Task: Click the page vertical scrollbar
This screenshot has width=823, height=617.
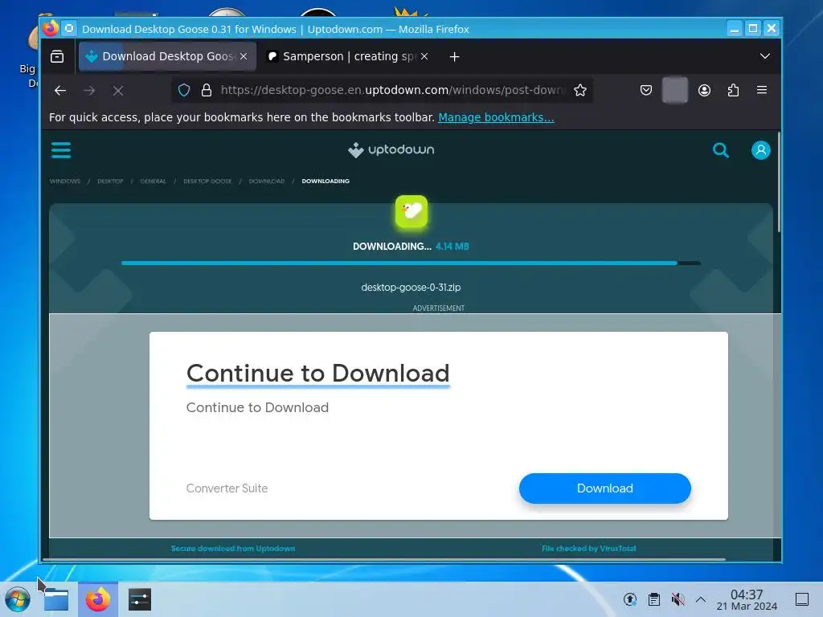Action: tap(779, 182)
